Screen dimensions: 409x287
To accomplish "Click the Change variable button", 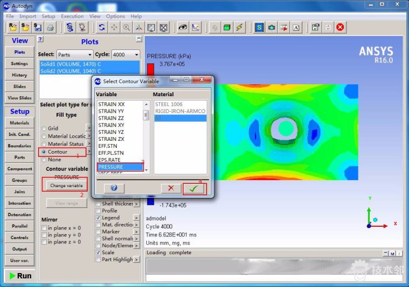I will pyautogui.click(x=66, y=185).
